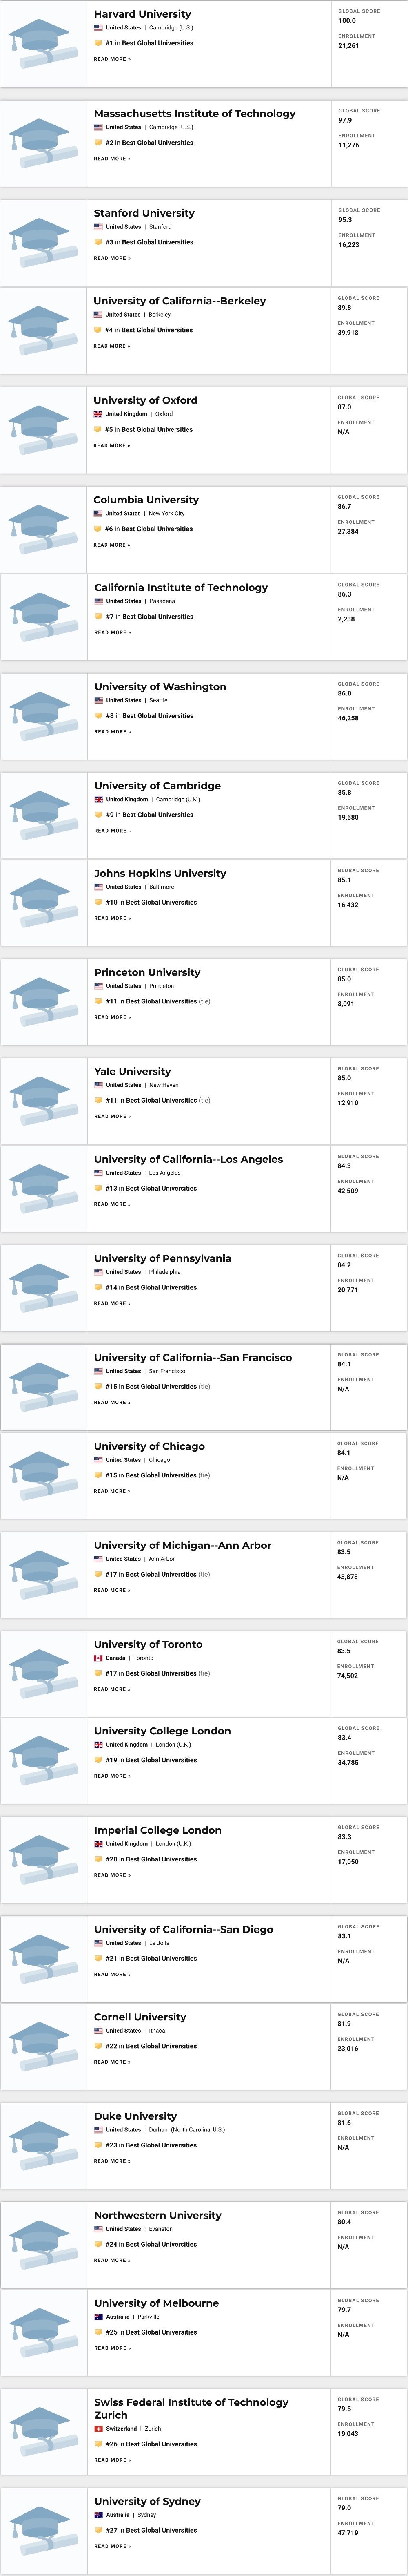Click the Swiss flag icon beside Switzerland, Zurich
The width and height of the screenshot is (408, 2576).
pos(99,2429)
